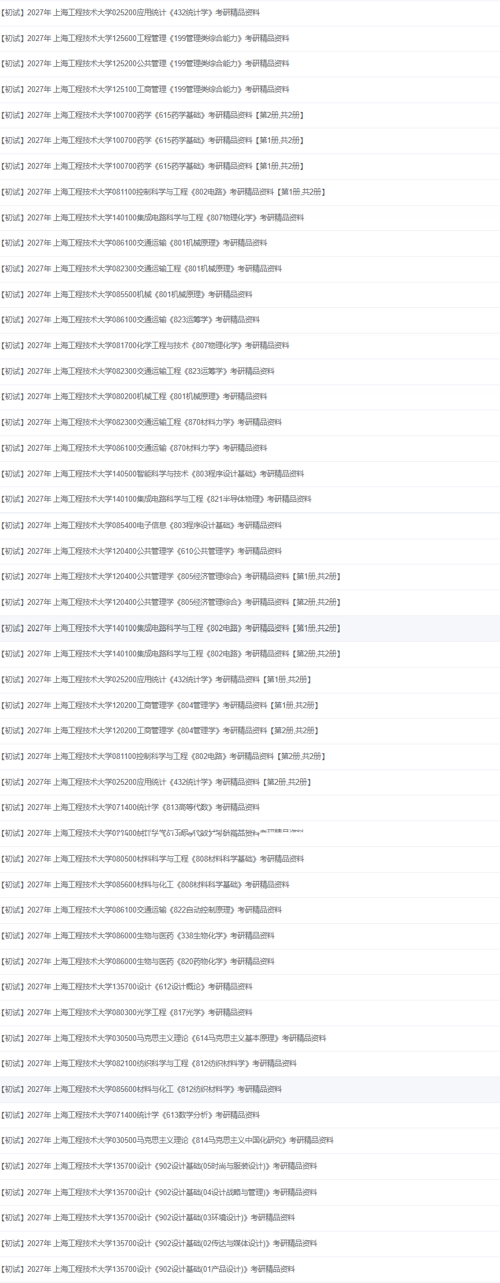This screenshot has height=1283, width=500.
Task: Click 135700设计《902设计基础(01产品设计)》link
Action: [x=148, y=1269]
